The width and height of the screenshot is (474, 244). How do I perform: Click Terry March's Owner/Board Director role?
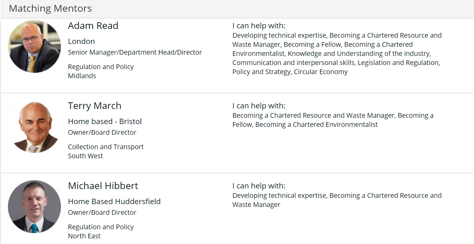(x=102, y=133)
